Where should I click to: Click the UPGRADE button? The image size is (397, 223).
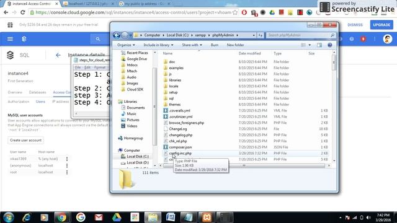point(381,25)
